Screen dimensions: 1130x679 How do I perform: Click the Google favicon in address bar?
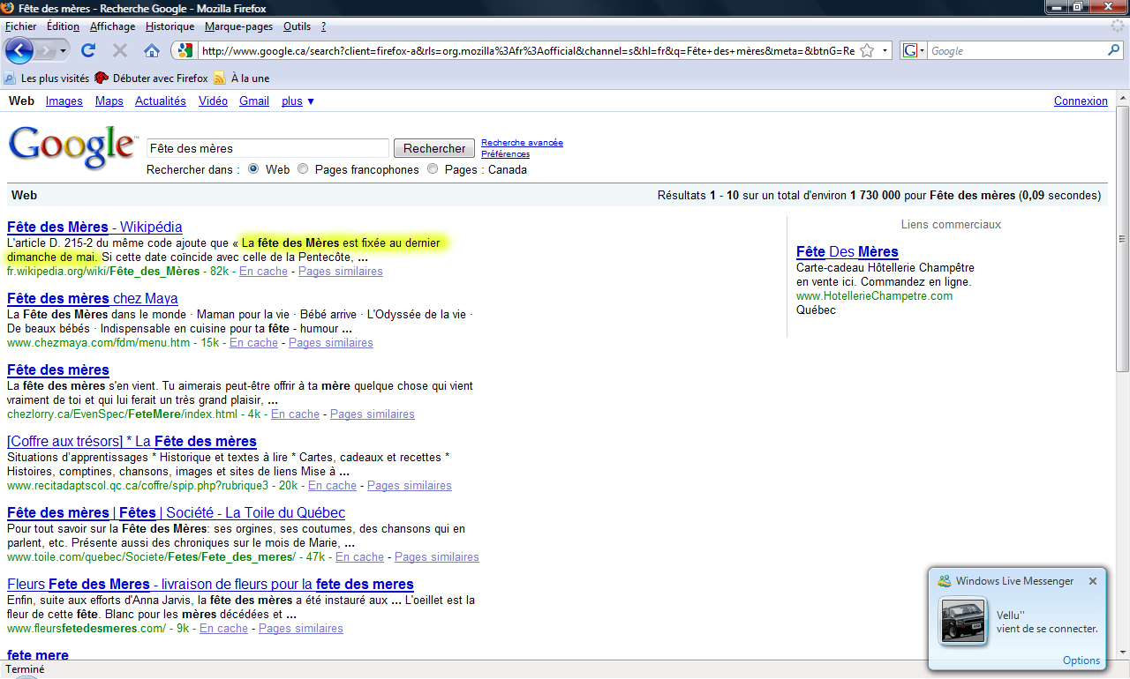[185, 50]
